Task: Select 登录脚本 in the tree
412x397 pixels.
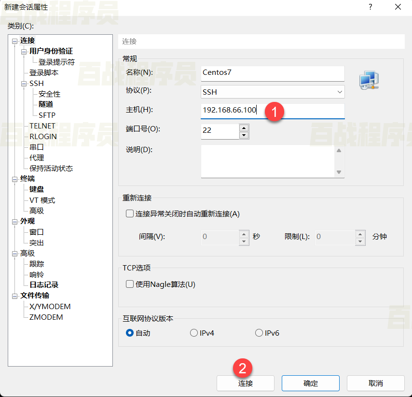Action: click(x=44, y=72)
